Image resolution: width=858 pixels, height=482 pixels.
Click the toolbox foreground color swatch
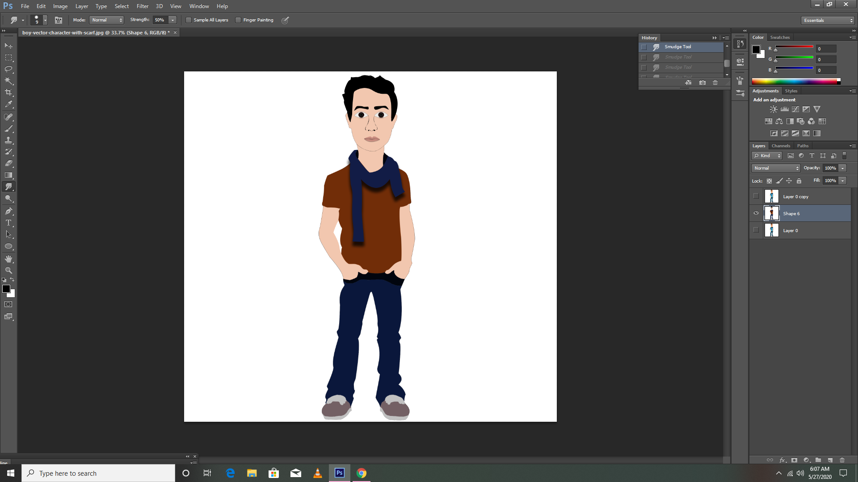tap(6, 289)
